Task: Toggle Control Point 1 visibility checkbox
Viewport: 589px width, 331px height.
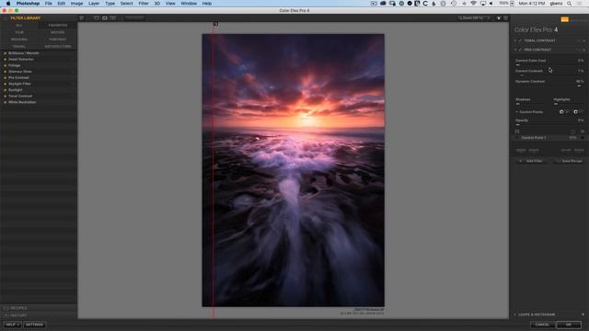Action: 518,138
